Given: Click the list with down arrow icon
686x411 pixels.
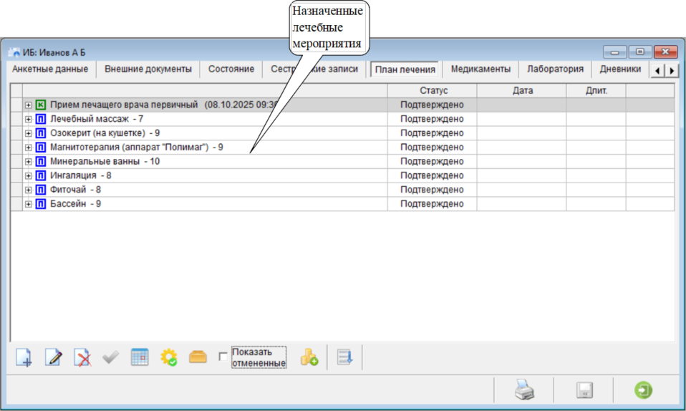Looking at the screenshot, I should [x=345, y=357].
